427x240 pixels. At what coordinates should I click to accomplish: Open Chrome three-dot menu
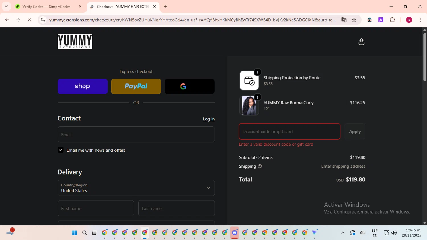[x=420, y=20]
